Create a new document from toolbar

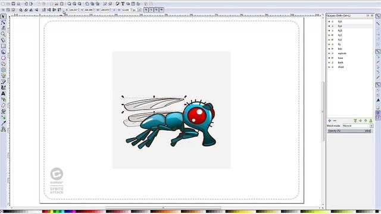click(3, 4)
